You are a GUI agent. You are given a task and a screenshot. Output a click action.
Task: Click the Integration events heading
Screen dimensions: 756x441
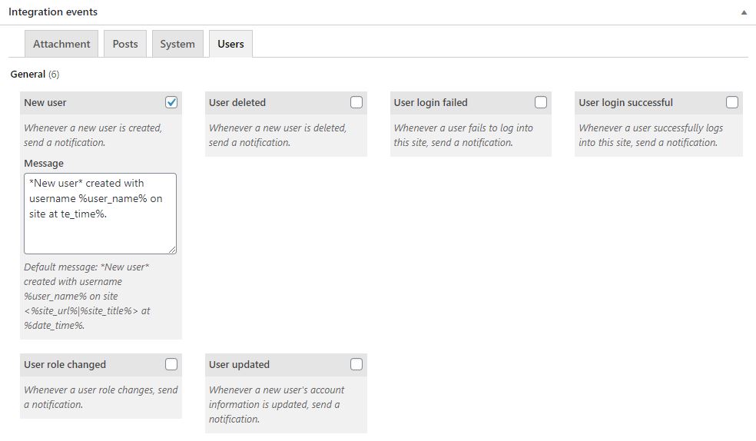pos(53,12)
